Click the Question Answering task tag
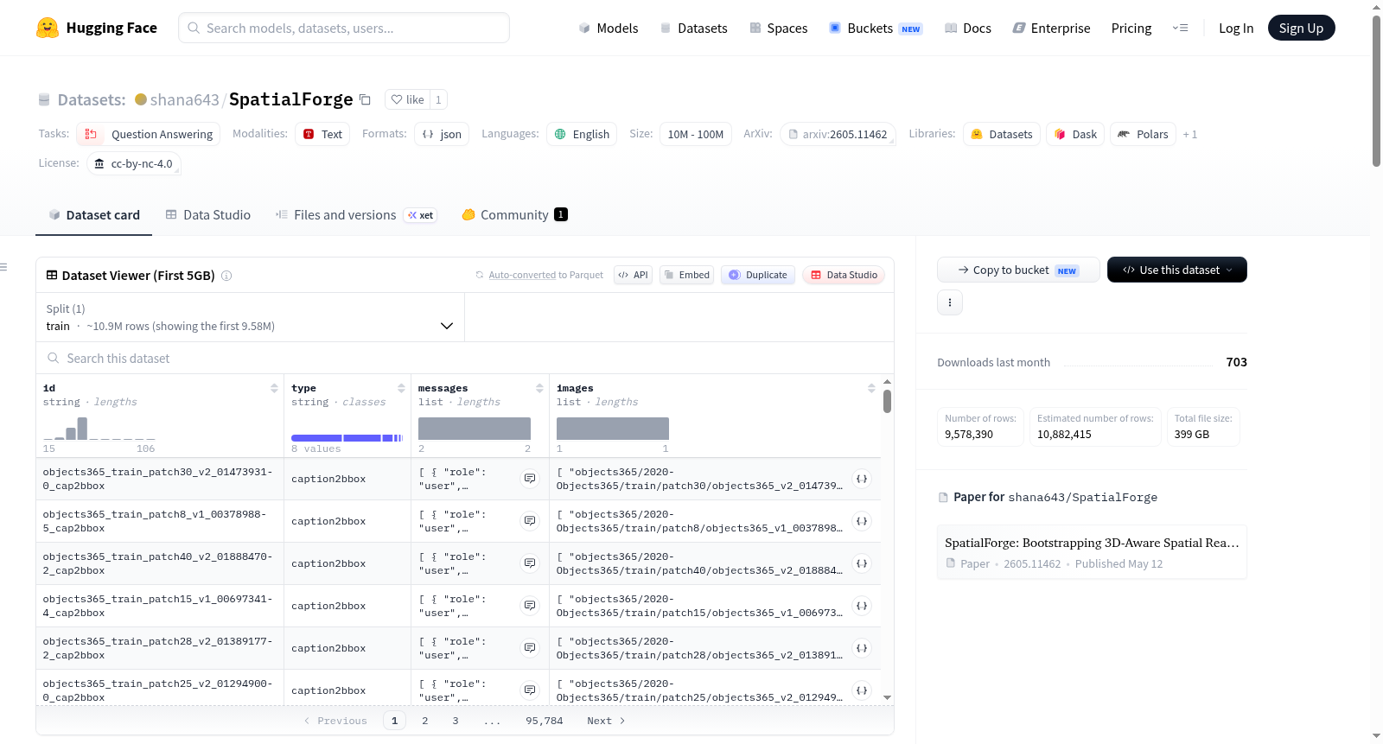The height and width of the screenshot is (744, 1383). pyautogui.click(x=149, y=134)
